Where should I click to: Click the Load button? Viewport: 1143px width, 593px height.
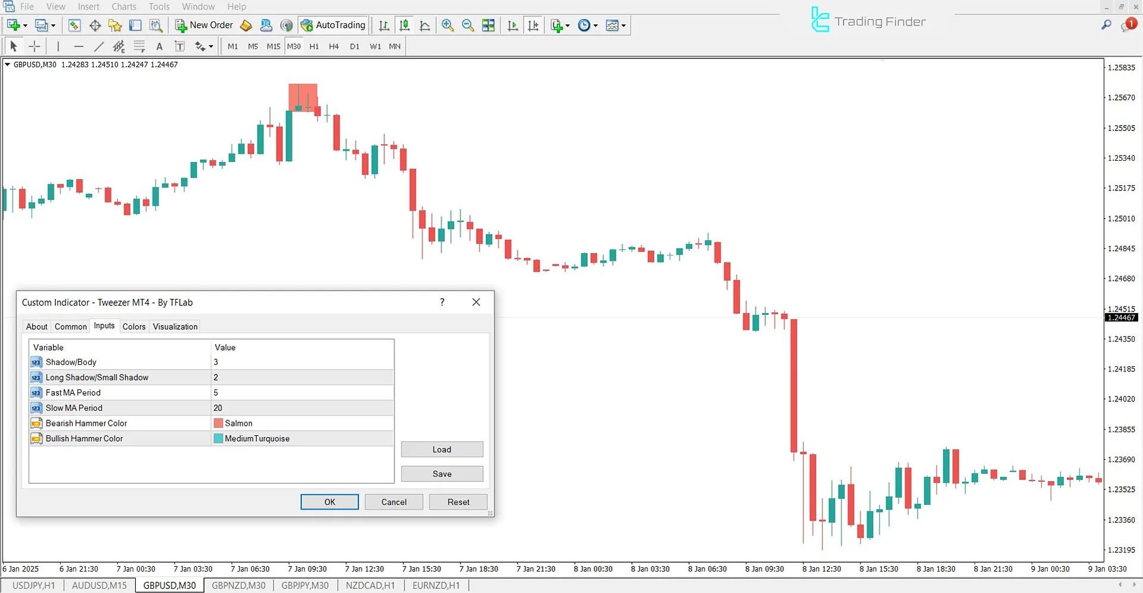click(442, 449)
